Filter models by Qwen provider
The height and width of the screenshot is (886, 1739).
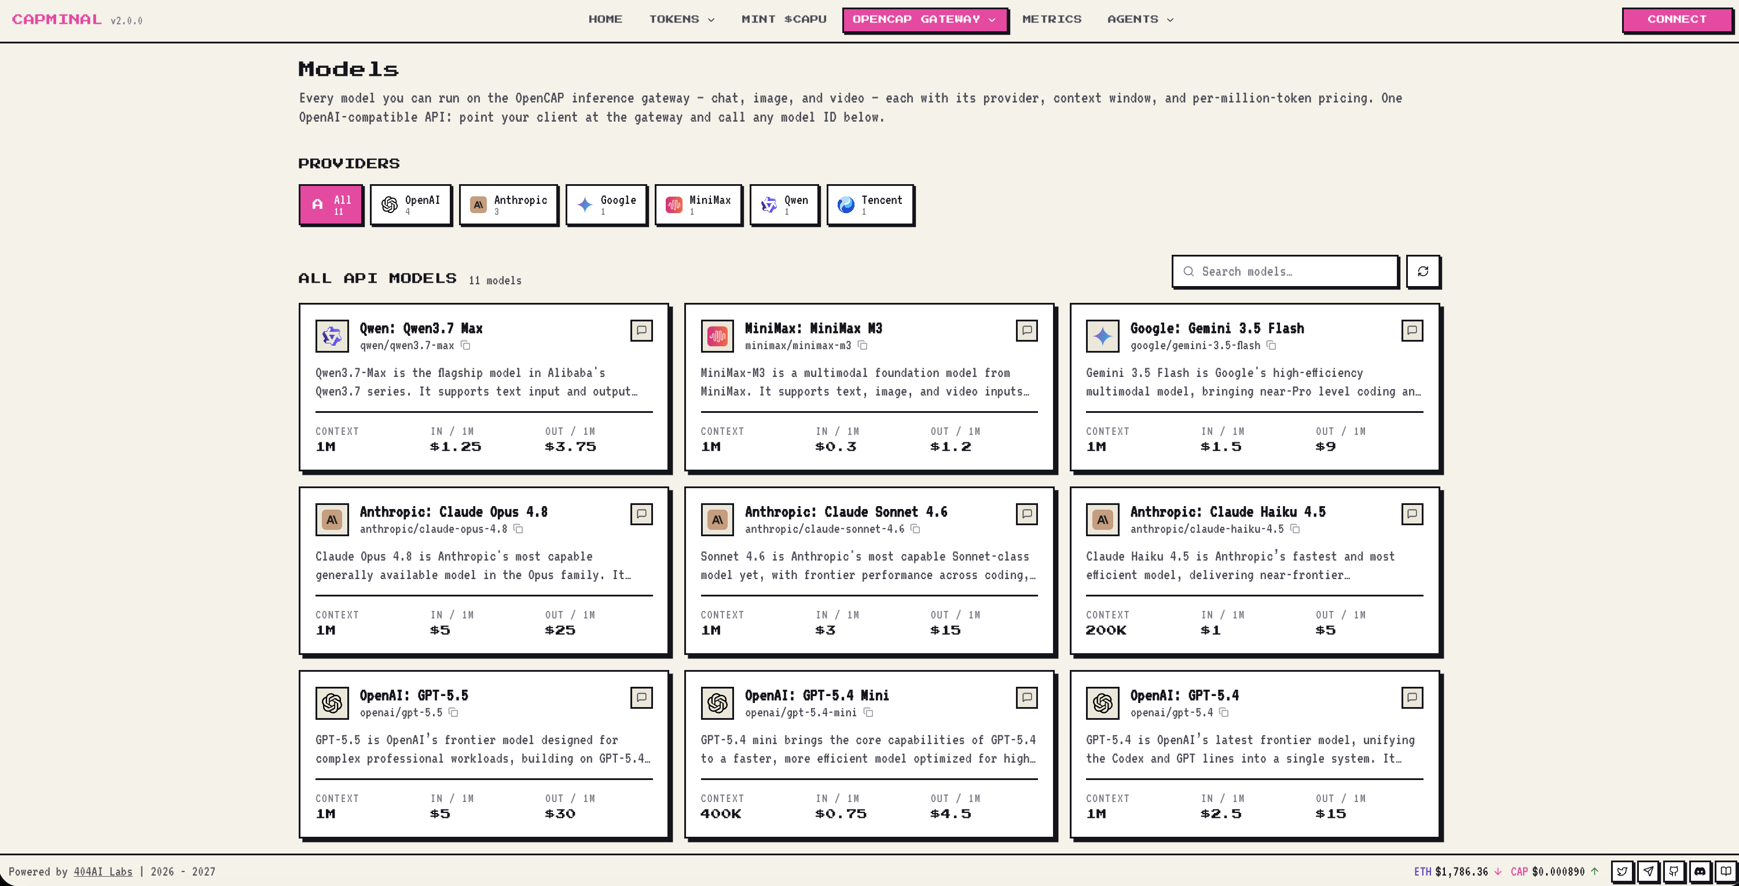tap(784, 204)
